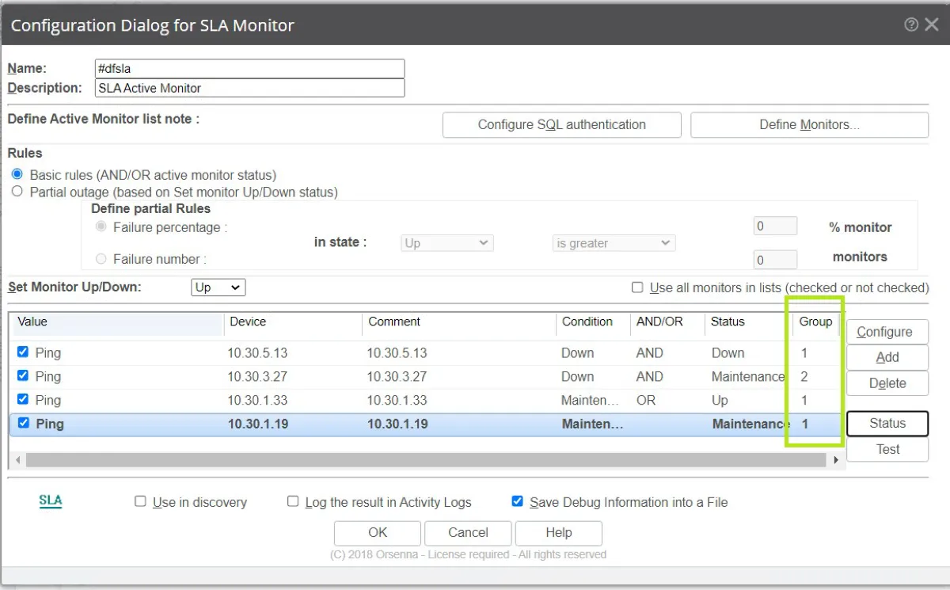Click the SLA logo link
Viewport: 950px width, 590px height.
[51, 501]
